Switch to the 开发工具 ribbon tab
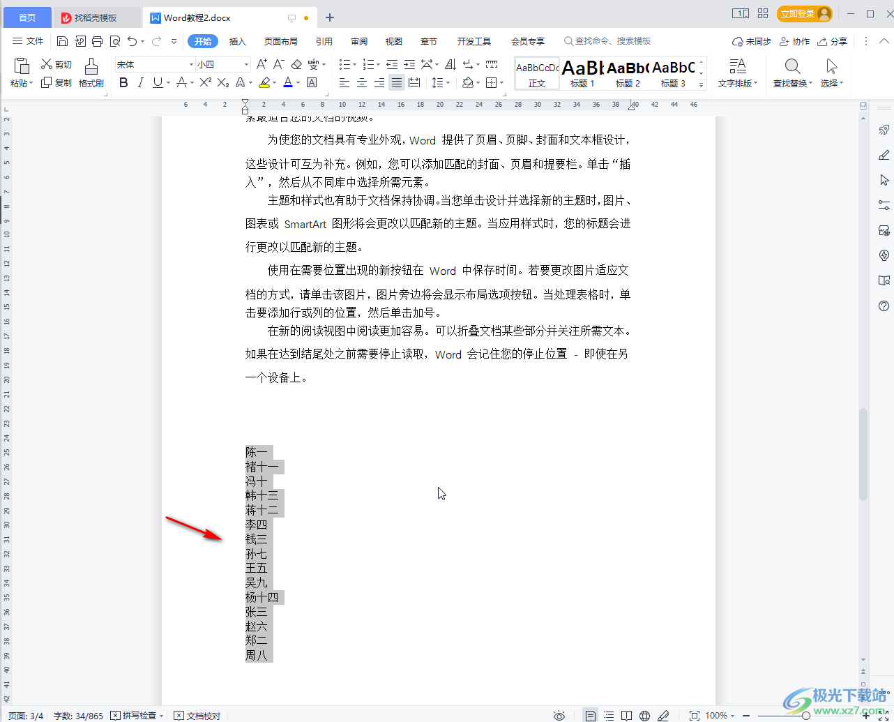 pyautogui.click(x=474, y=41)
